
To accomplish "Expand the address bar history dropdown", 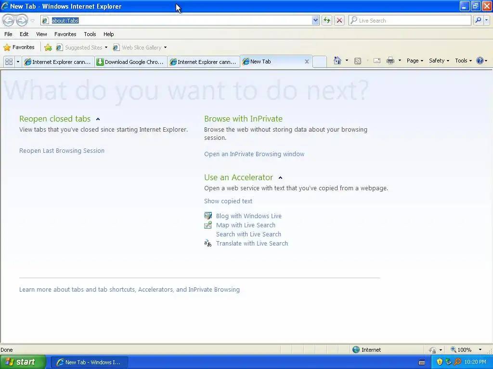I will 315,20.
